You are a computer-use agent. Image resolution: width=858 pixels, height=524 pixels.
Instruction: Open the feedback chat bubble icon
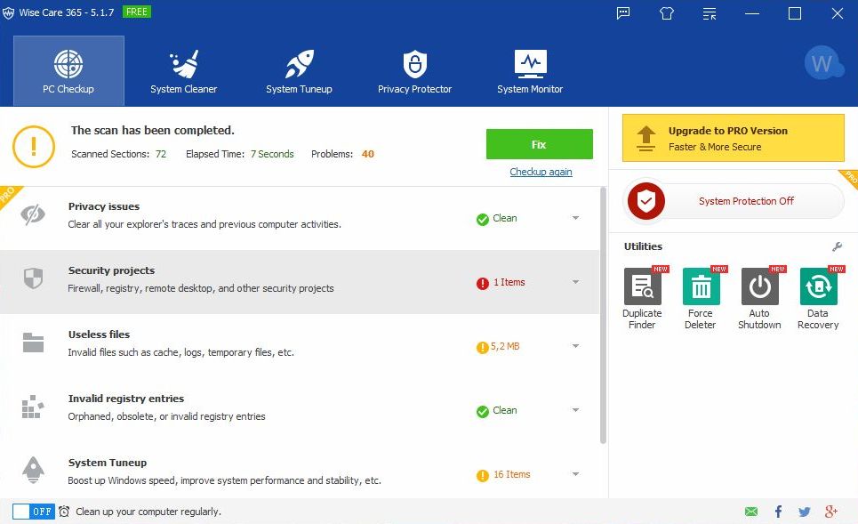pos(623,13)
